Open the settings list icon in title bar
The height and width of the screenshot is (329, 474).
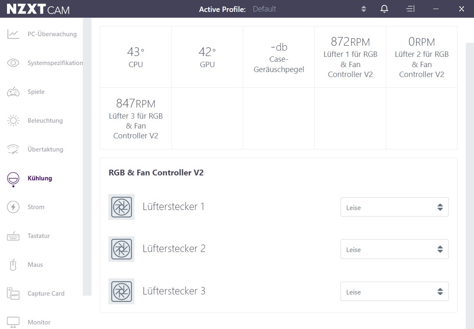pyautogui.click(x=410, y=9)
